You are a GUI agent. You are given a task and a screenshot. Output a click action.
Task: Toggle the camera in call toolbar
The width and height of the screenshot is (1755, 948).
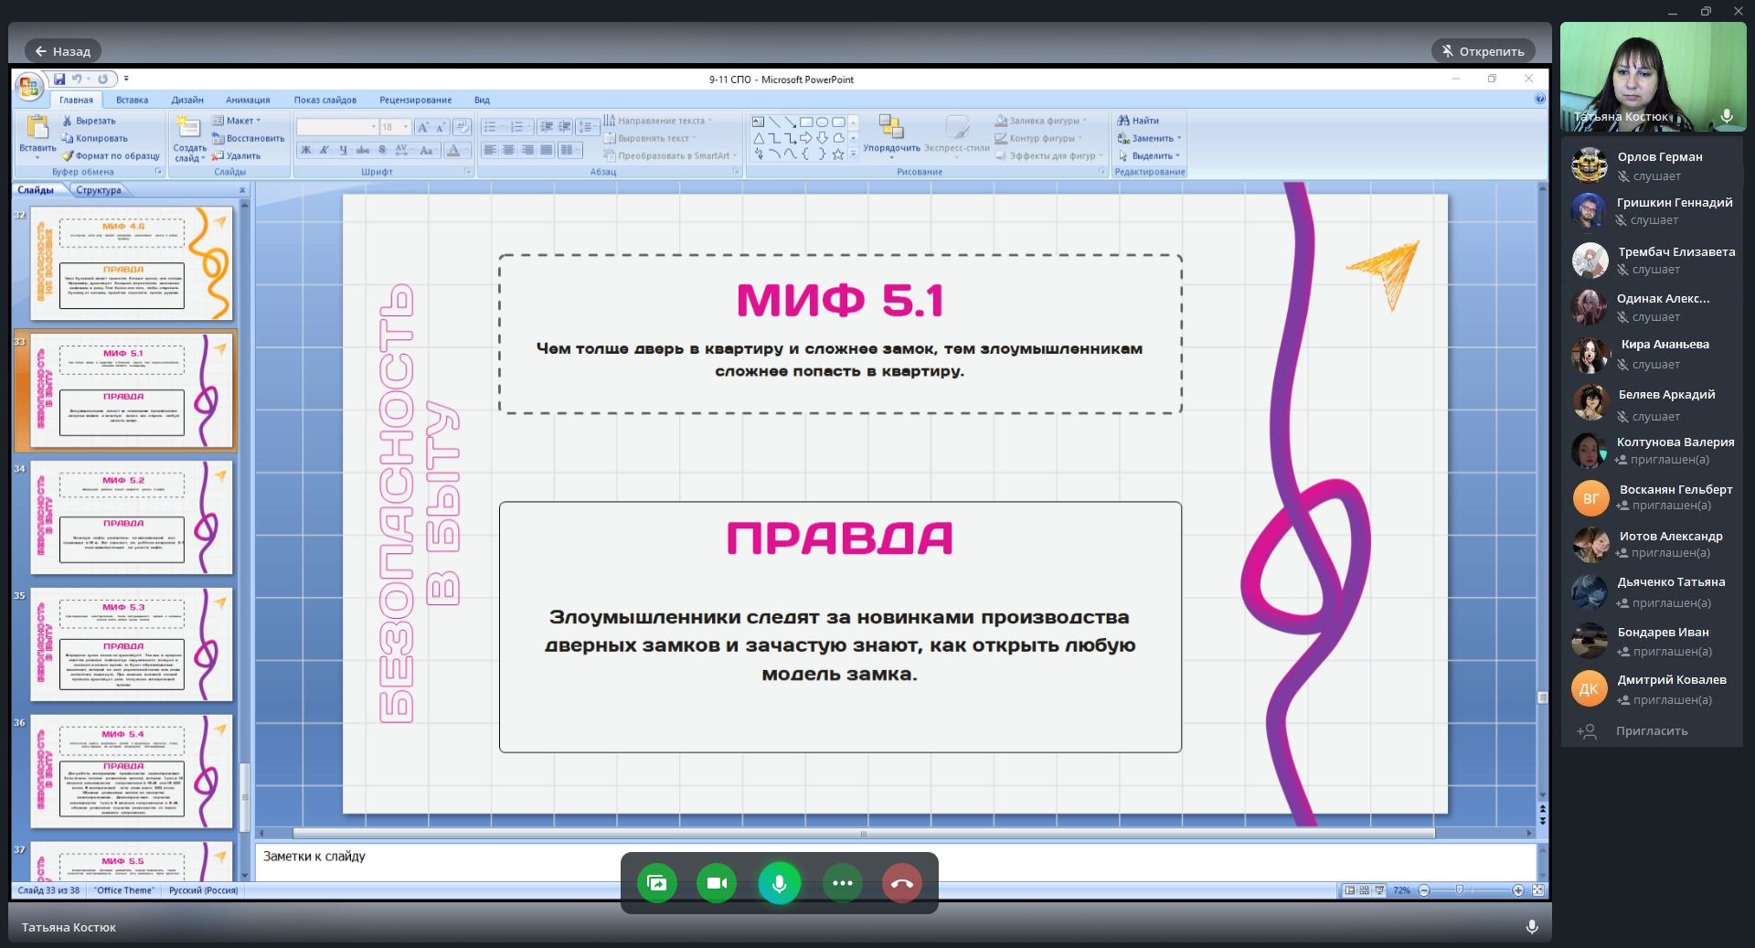tap(717, 883)
